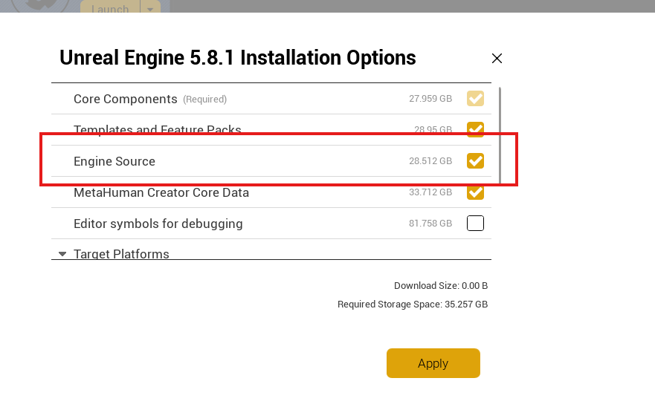
Task: Select Editor symbols for debugging label
Action: pos(158,224)
